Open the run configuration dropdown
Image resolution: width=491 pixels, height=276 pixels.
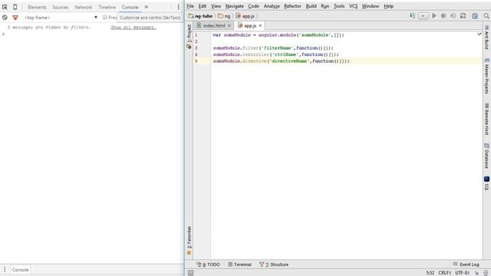423,15
